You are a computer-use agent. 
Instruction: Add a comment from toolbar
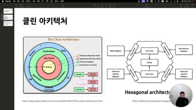point(114,5)
